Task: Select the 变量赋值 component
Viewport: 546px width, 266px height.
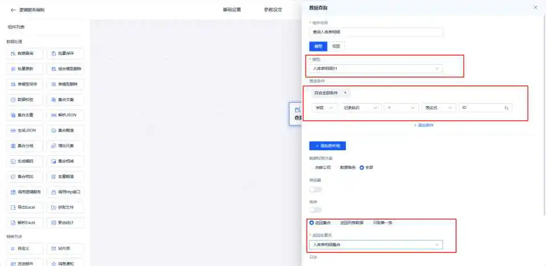Action: pyautogui.click(x=65, y=176)
